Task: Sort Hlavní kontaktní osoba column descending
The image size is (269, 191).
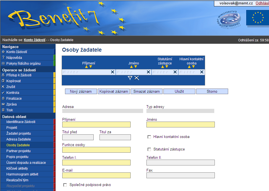Action: coord(193,67)
